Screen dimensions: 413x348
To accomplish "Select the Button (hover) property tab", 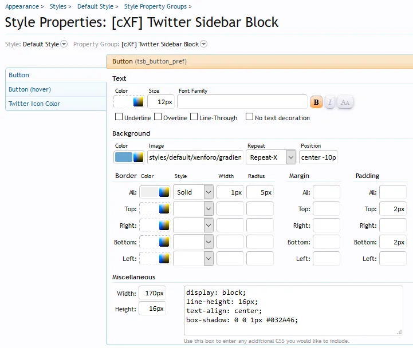I will click(56, 89).
